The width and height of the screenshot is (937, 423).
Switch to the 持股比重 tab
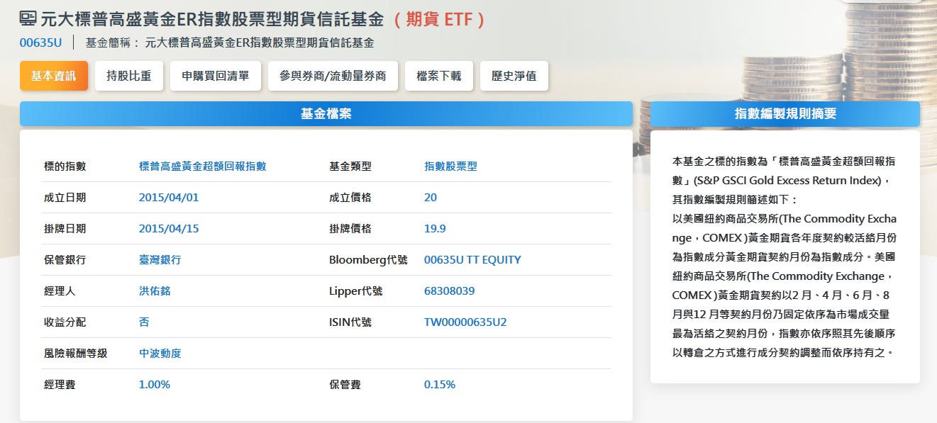click(x=129, y=76)
